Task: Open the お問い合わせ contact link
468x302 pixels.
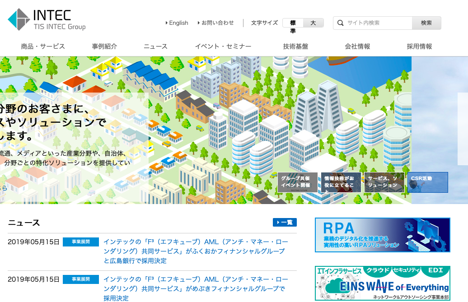Action: 216,23
